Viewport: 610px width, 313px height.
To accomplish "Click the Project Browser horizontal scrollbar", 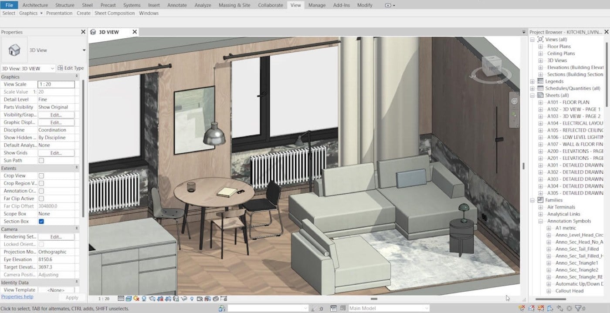I will pos(550,299).
